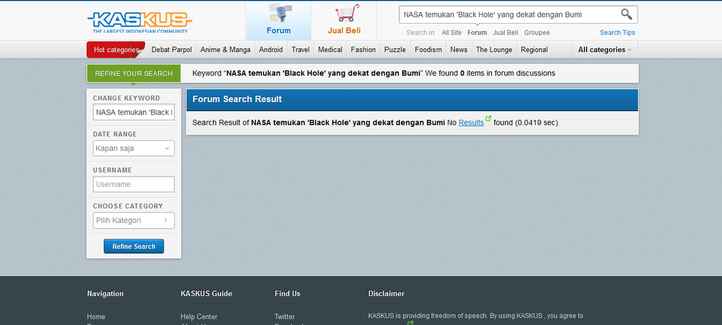Open The Lounge category

pyautogui.click(x=494, y=50)
